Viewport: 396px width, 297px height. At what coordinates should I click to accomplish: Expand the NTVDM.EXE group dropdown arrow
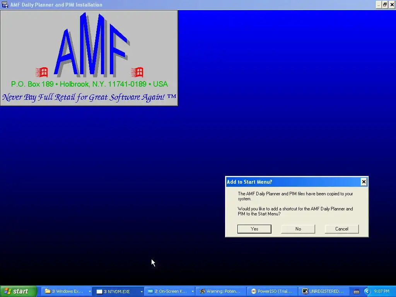click(x=142, y=292)
